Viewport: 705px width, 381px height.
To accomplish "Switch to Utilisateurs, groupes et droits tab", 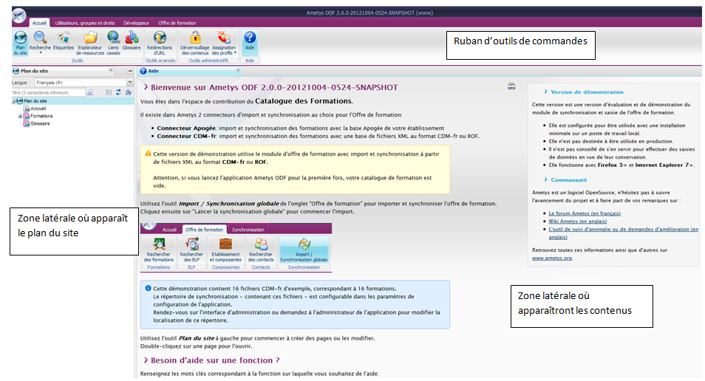I will (85, 23).
